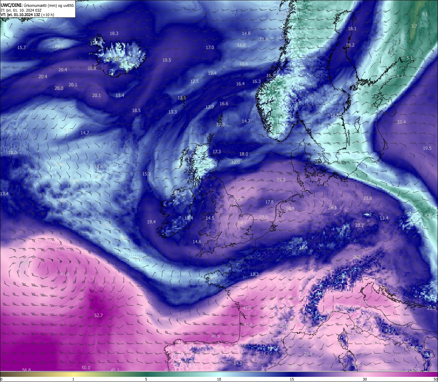Click the 23.6 map value

coord(308,354)
